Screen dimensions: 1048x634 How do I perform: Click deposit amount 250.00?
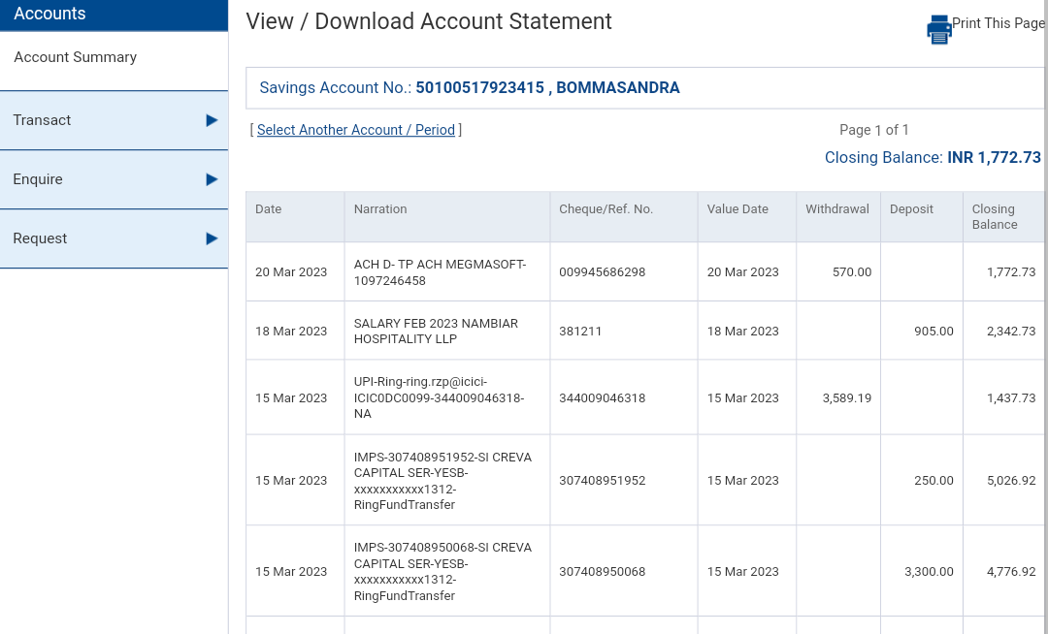(x=933, y=481)
